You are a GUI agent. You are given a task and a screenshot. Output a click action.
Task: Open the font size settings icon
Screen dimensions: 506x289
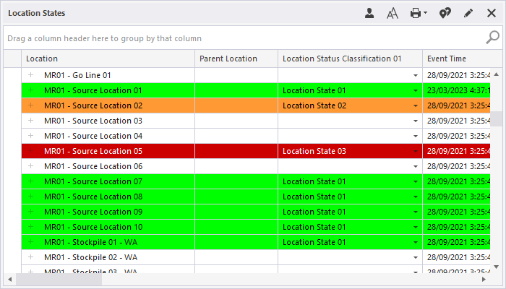[x=392, y=13]
